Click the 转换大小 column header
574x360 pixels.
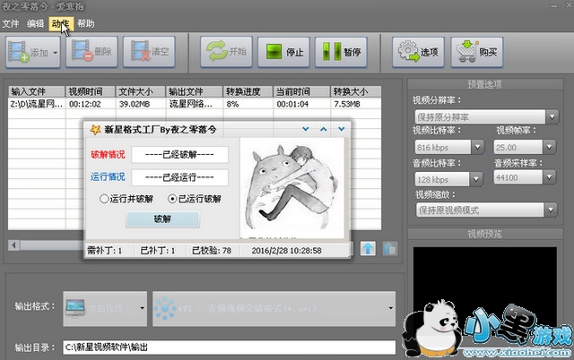pos(356,91)
